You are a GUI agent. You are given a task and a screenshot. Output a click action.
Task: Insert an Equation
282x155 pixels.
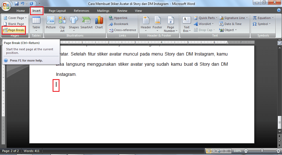click(x=263, y=18)
